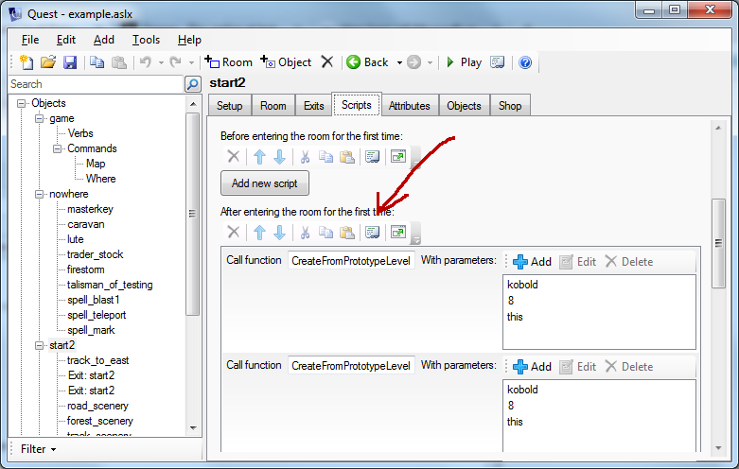Collapse the Objects tree root
The width and height of the screenshot is (739, 469).
[x=21, y=104]
